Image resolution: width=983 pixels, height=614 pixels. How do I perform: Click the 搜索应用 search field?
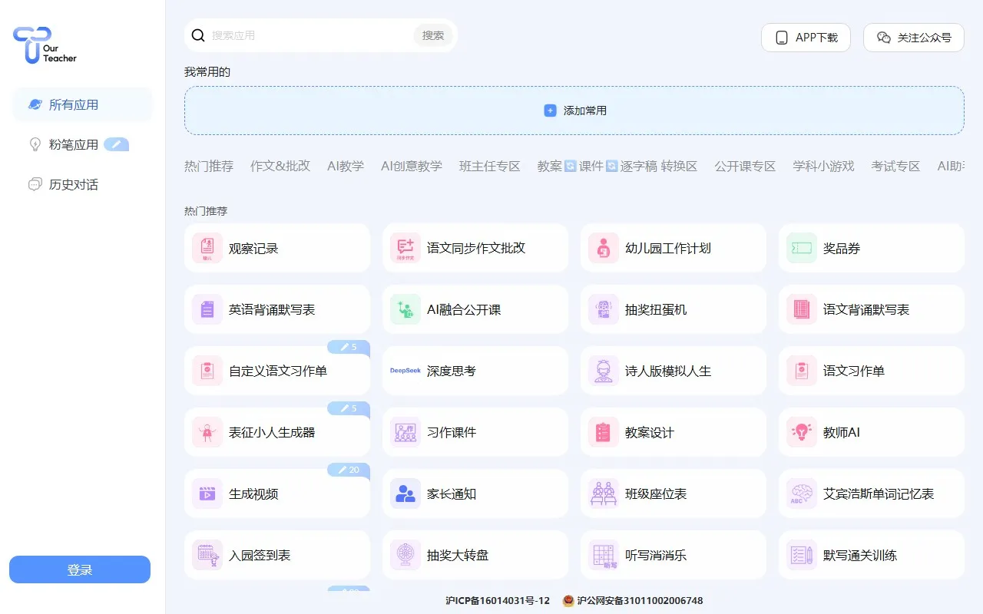[307, 35]
